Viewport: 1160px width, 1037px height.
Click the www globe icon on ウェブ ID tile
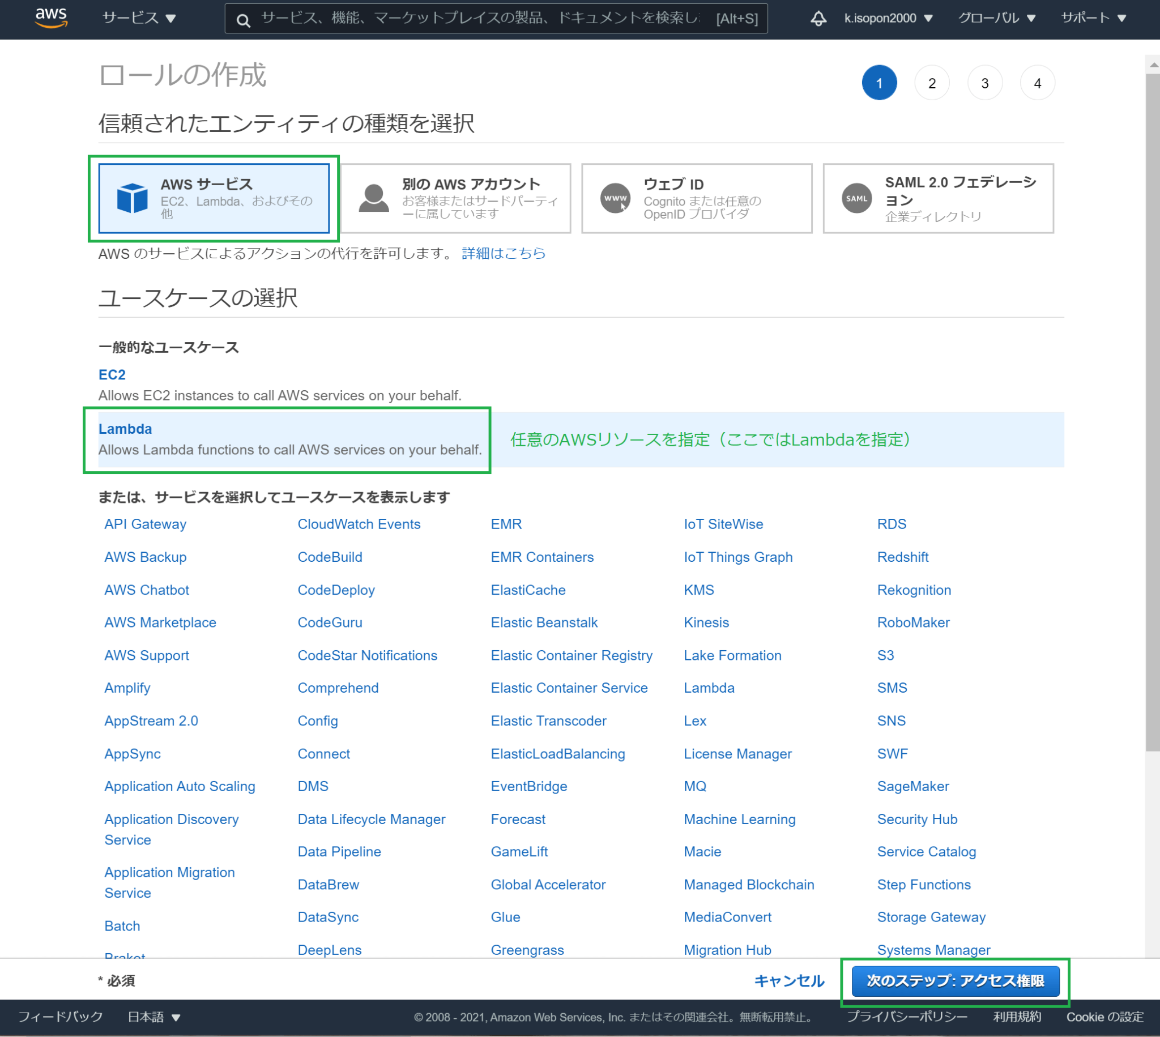coord(615,198)
